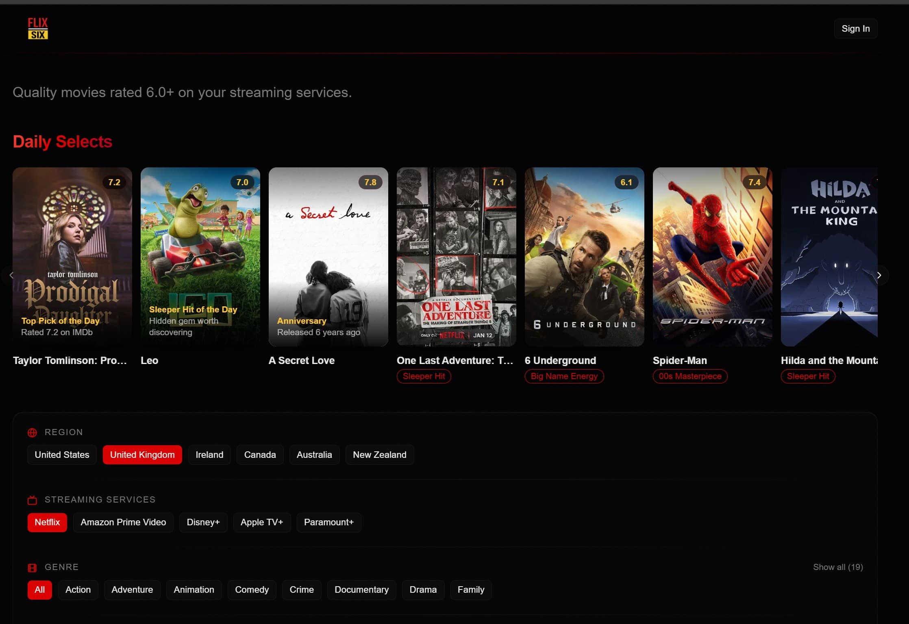Open Taylor Tomlinson Prodigal Daughter poster

click(72, 257)
